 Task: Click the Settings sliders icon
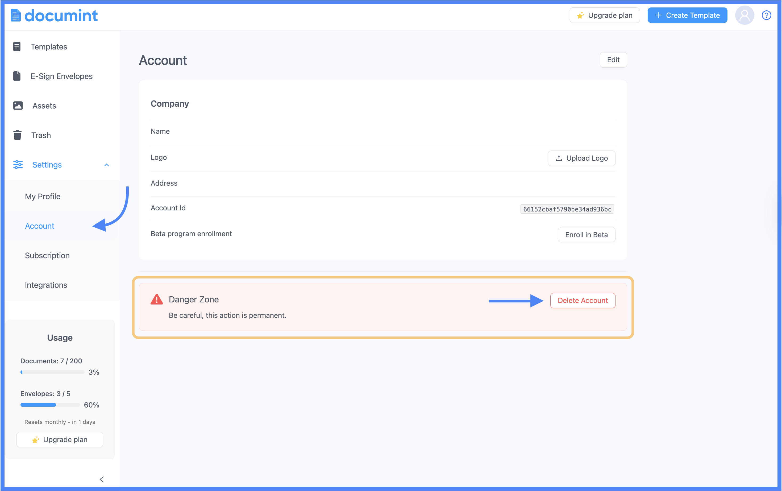18,165
